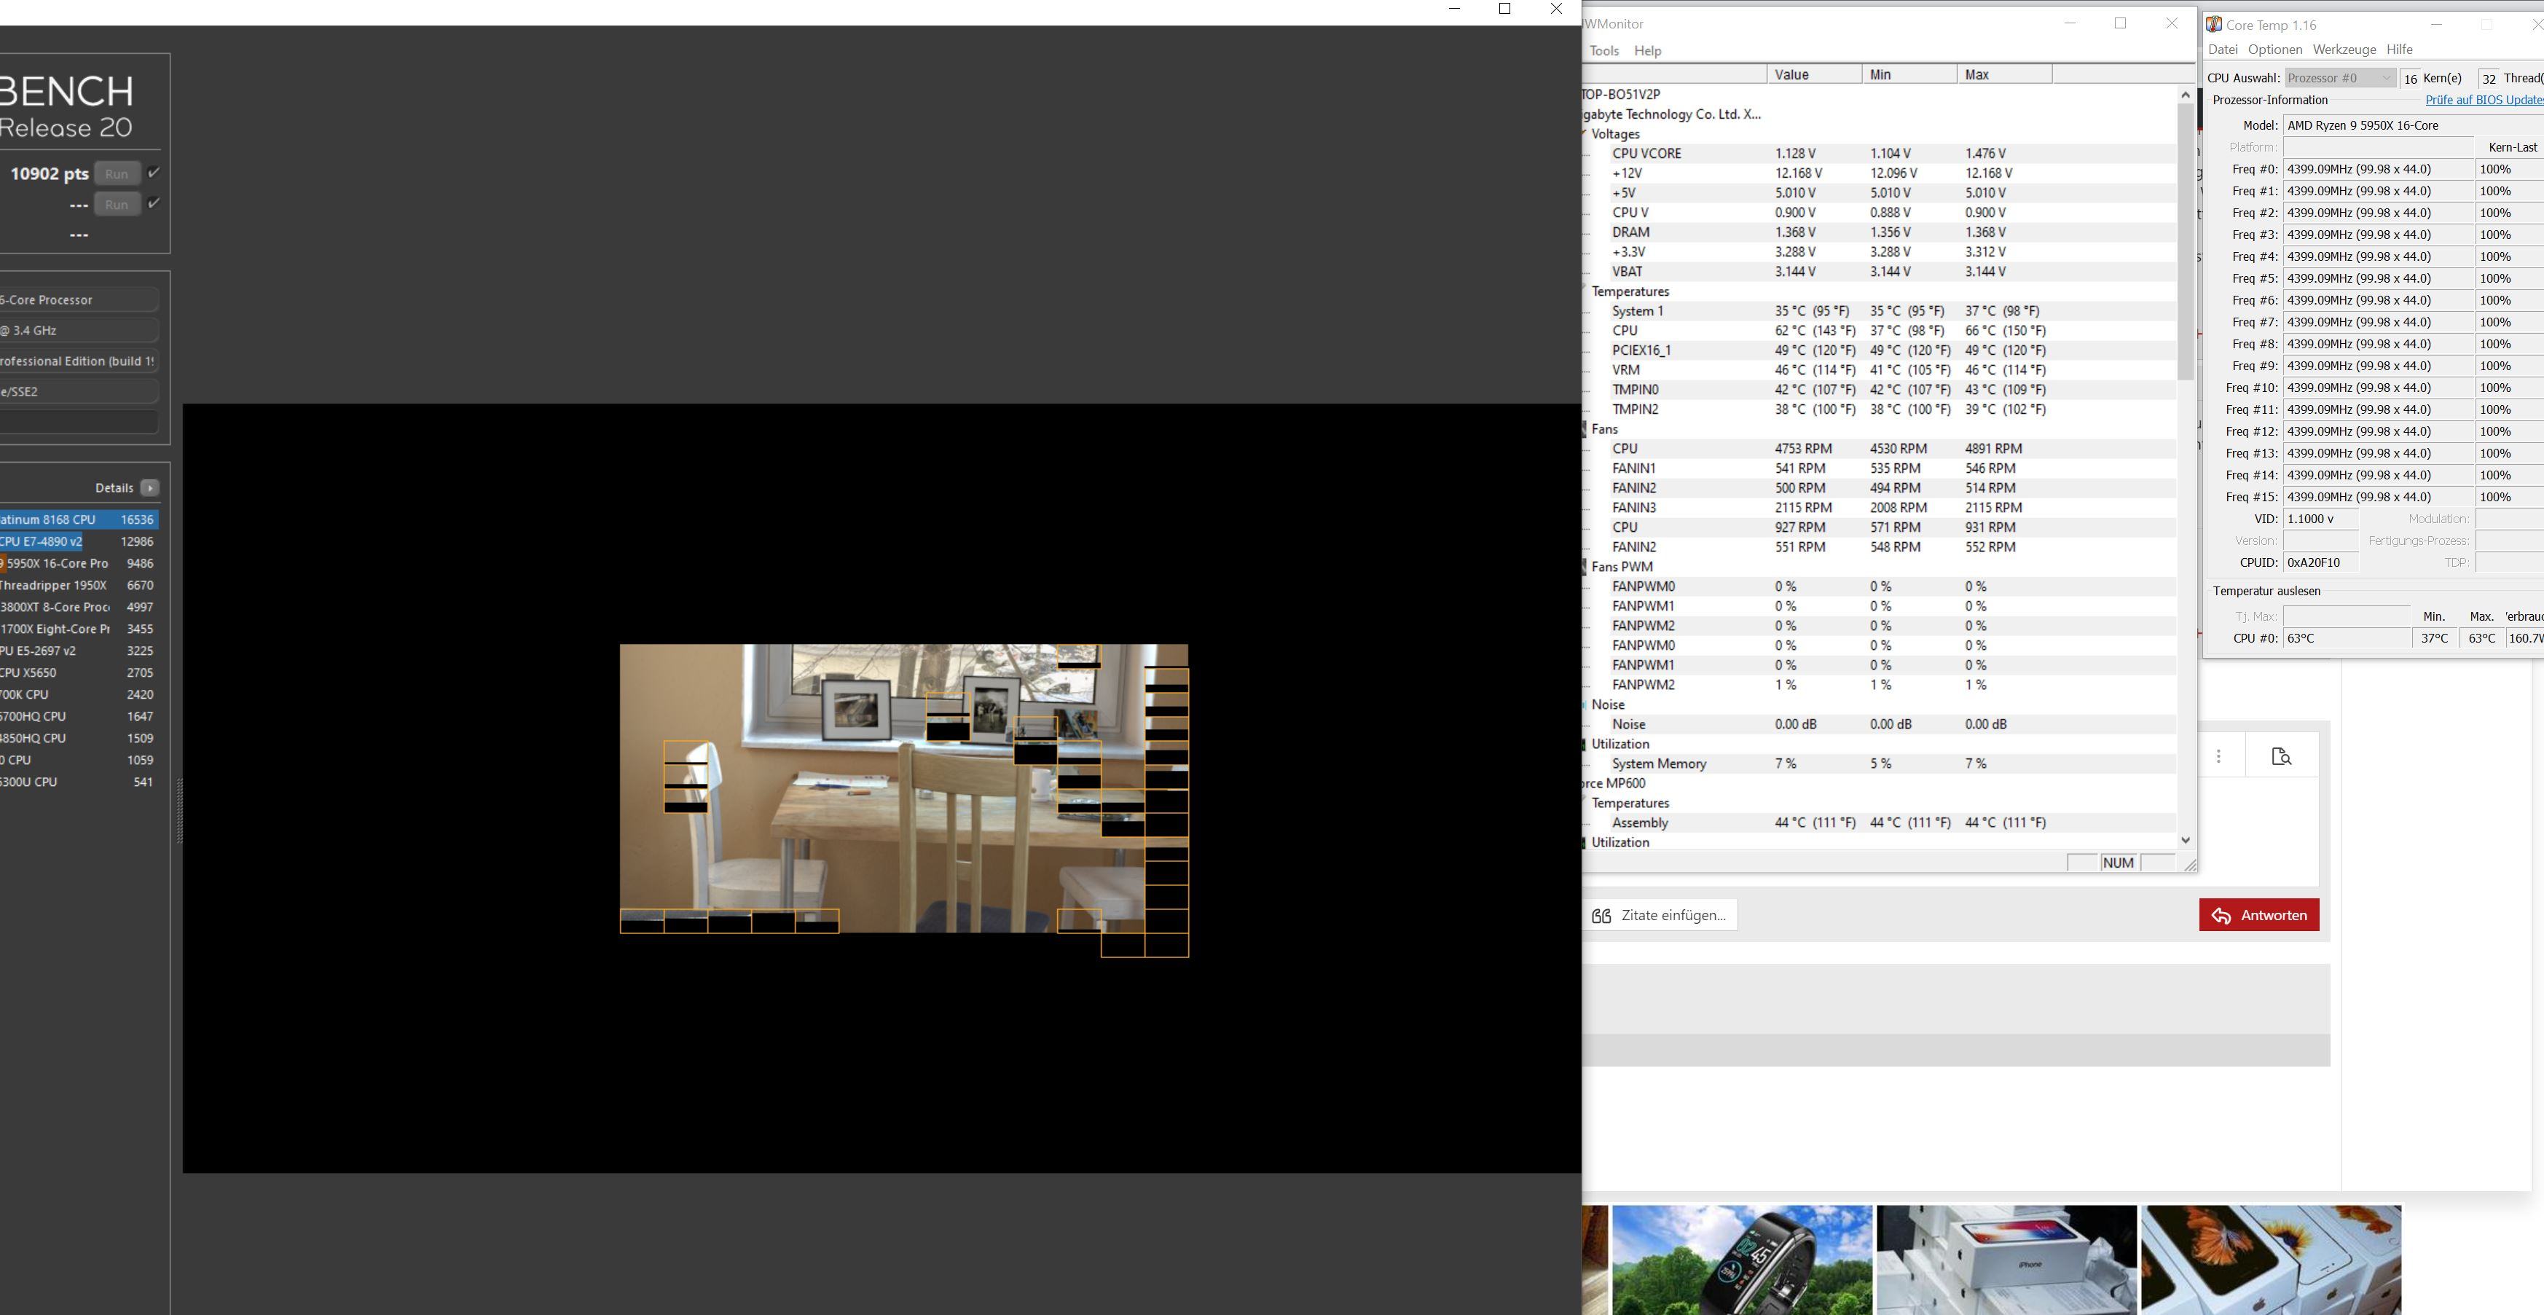2544x1315 pixels.
Task: Maximize the Cinebench window
Action: click(1505, 9)
